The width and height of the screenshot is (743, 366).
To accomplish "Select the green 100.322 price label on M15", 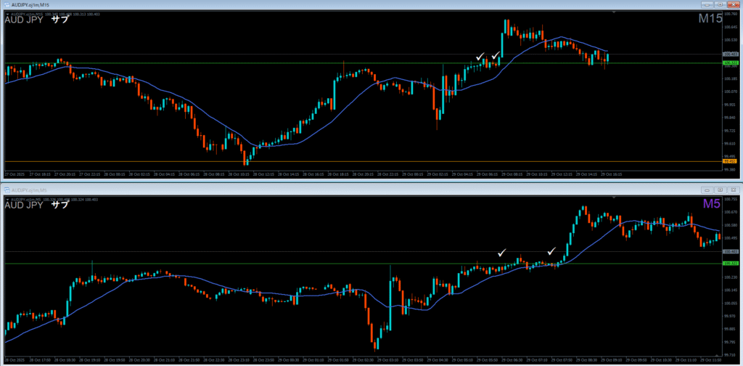I will 729,63.
